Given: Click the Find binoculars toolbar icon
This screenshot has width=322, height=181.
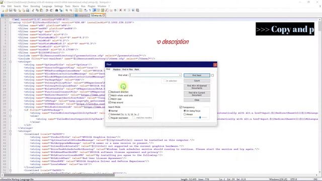Looking at the screenshot, I should click(57, 10).
